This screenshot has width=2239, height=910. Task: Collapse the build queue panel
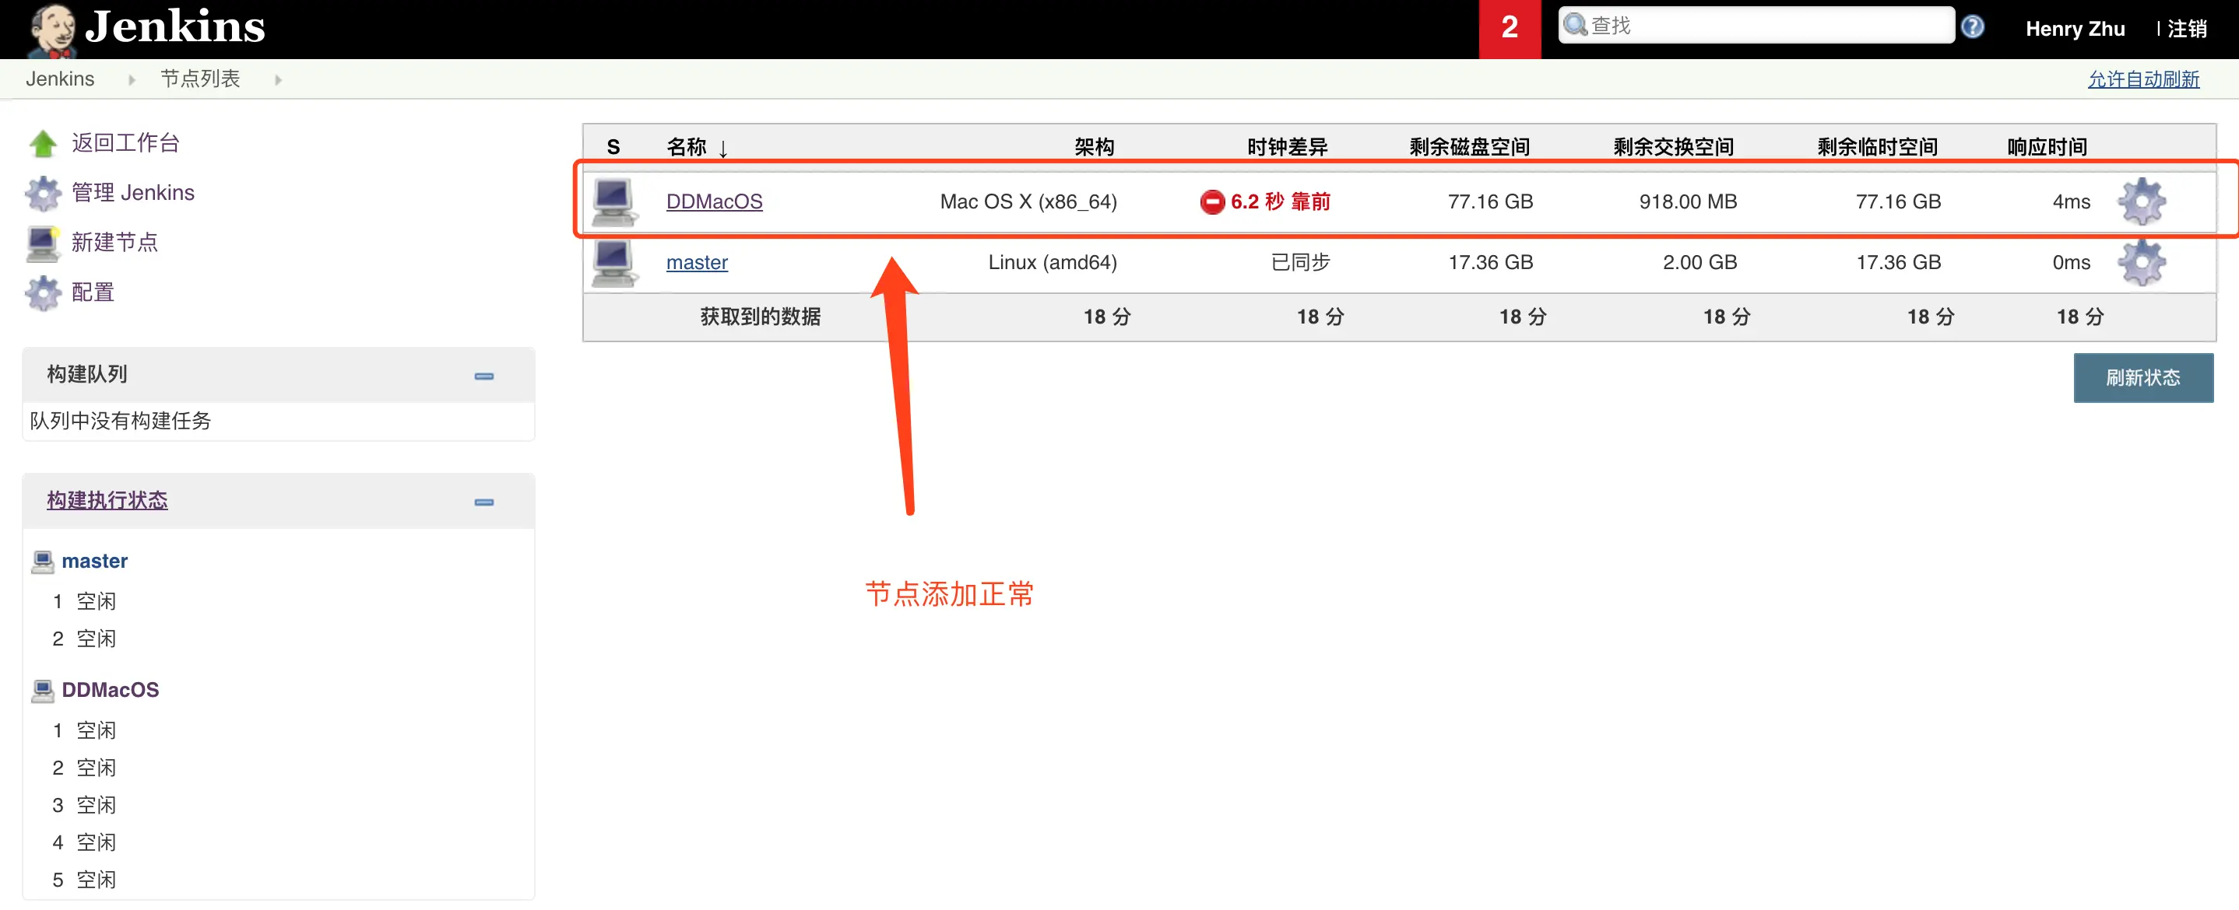click(x=484, y=376)
